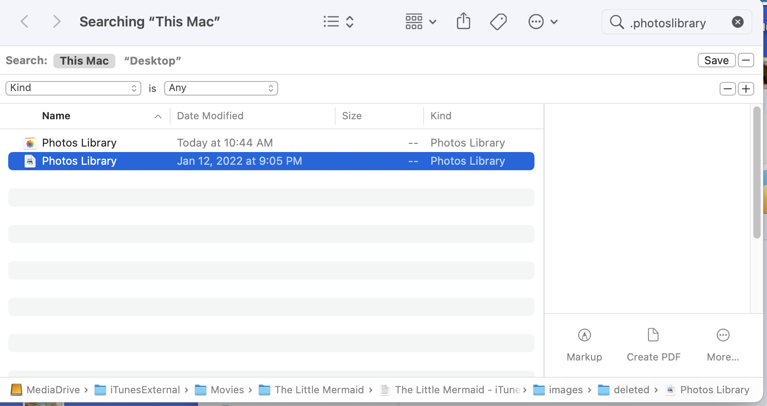Click the search magnifying glass icon
The image size is (767, 406).
click(x=617, y=22)
